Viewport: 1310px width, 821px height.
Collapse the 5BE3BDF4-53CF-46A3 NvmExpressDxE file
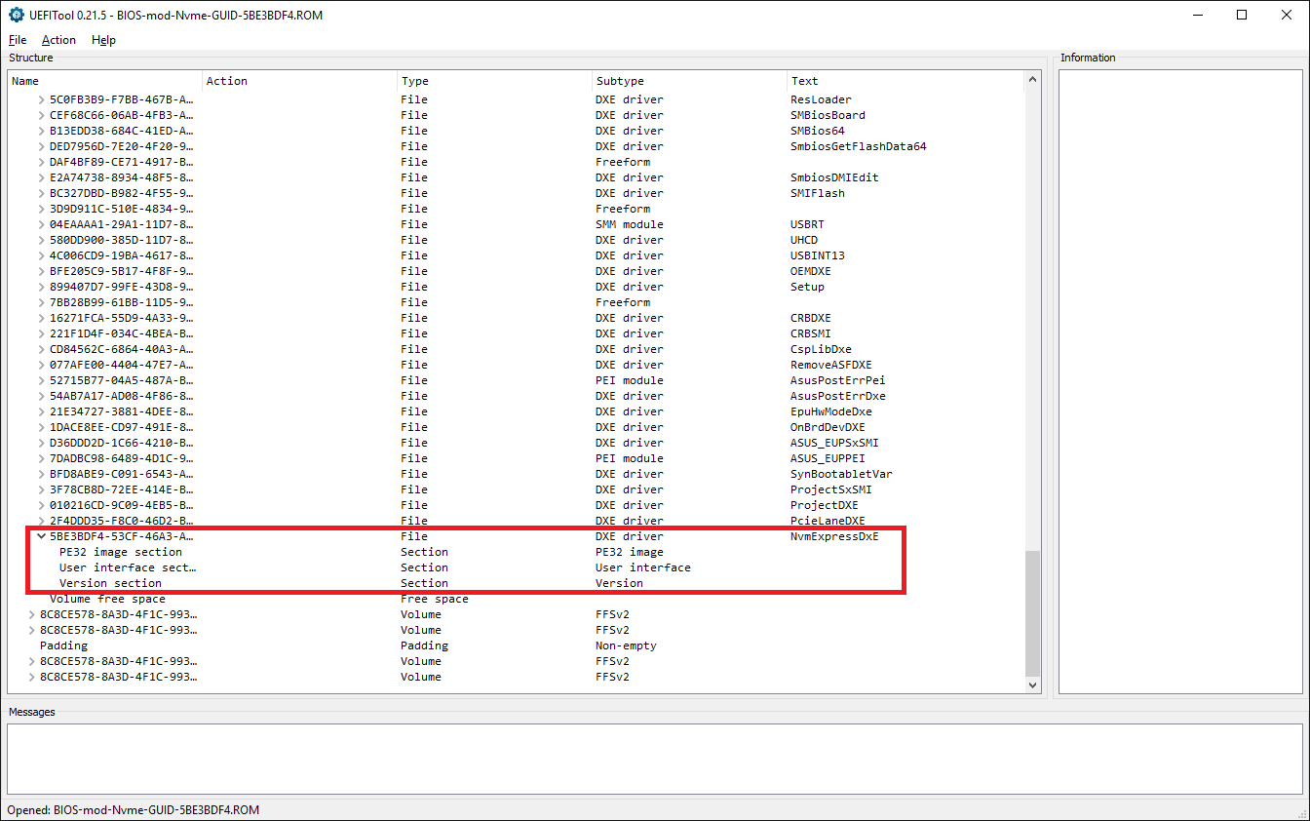41,536
